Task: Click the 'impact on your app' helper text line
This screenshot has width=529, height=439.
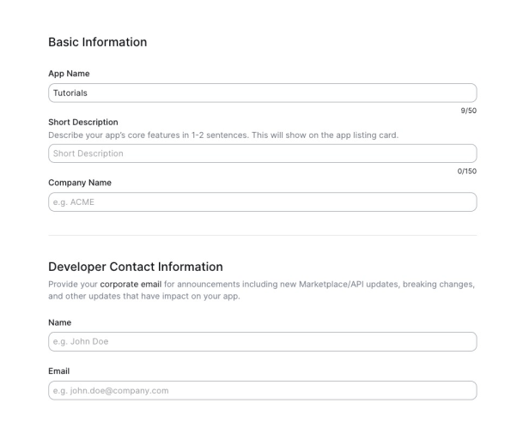Action: 144,297
